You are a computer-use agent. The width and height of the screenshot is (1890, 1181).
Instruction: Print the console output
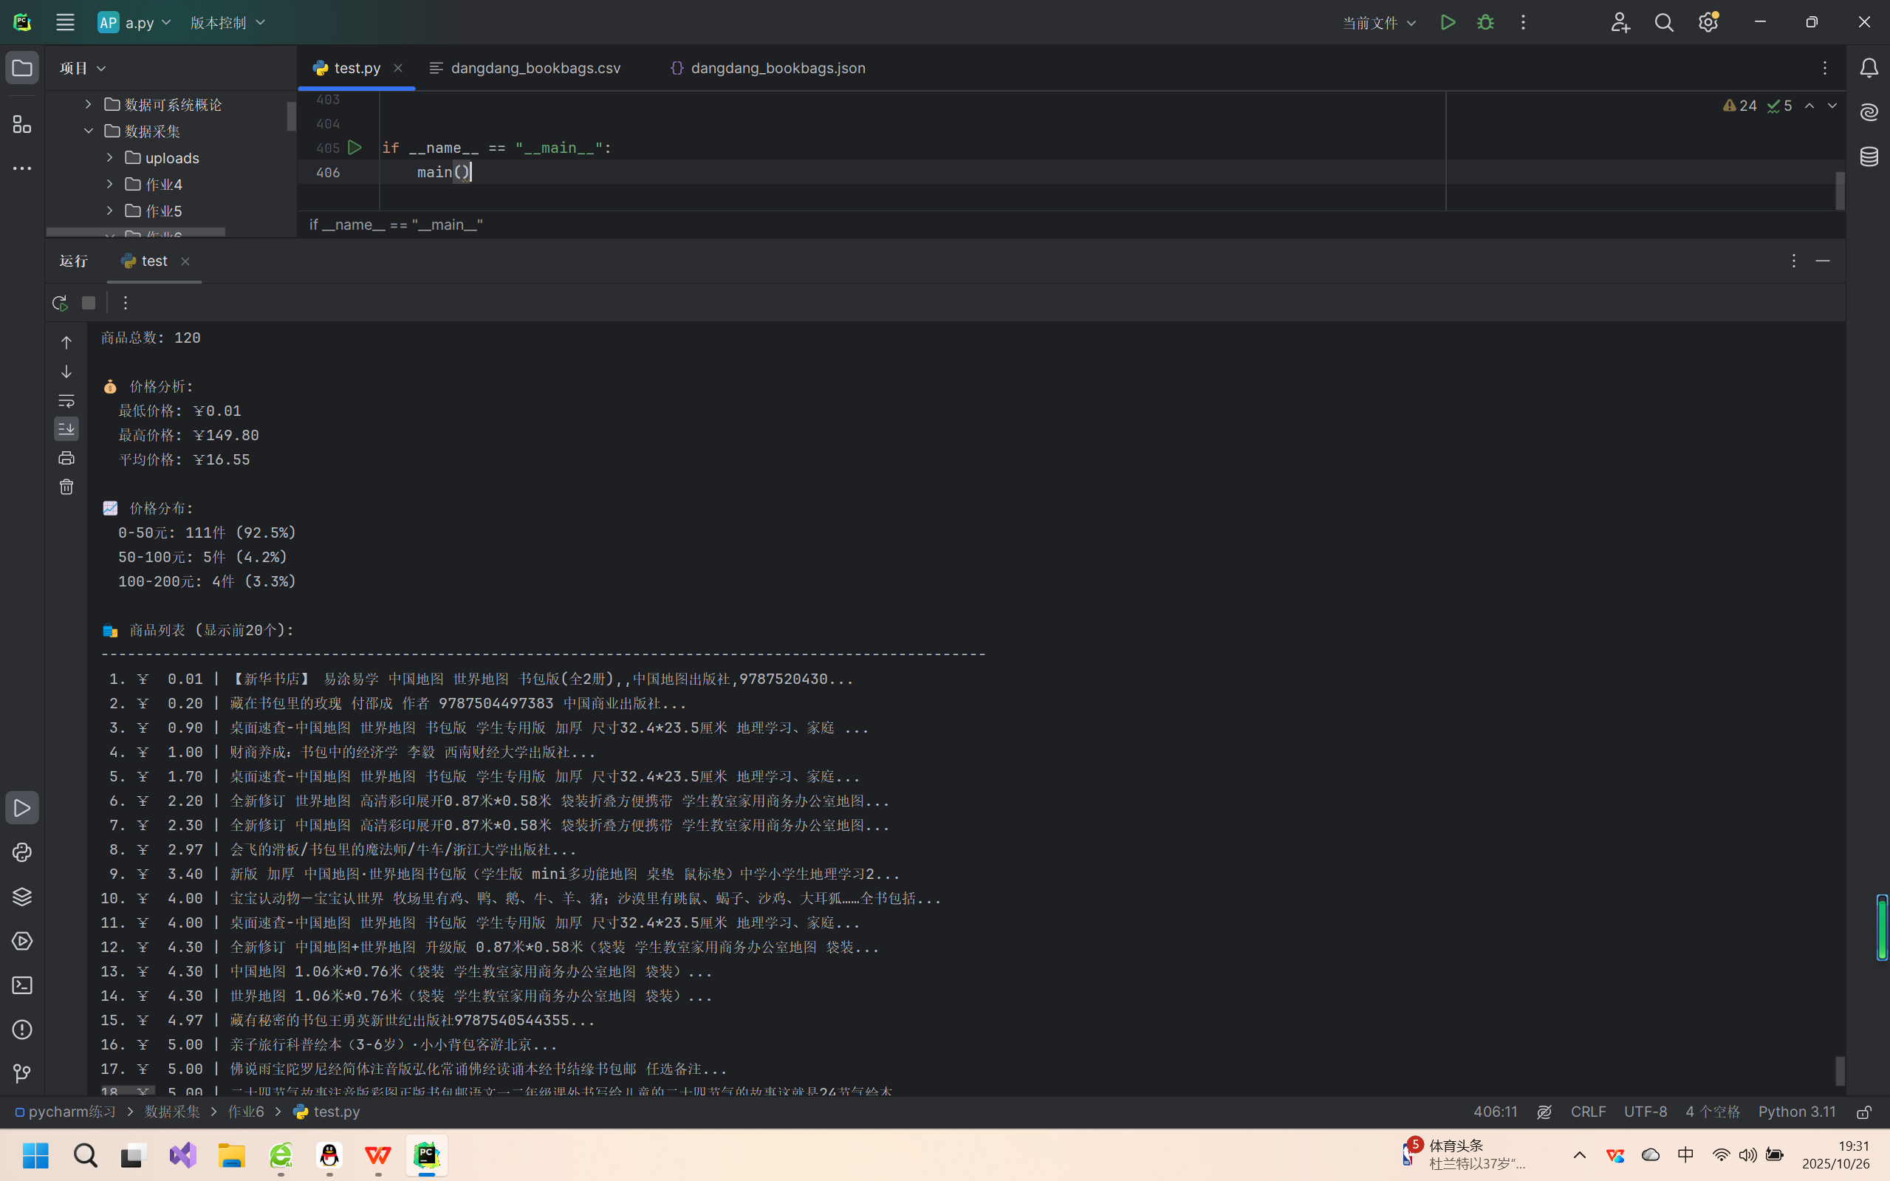[x=66, y=459]
